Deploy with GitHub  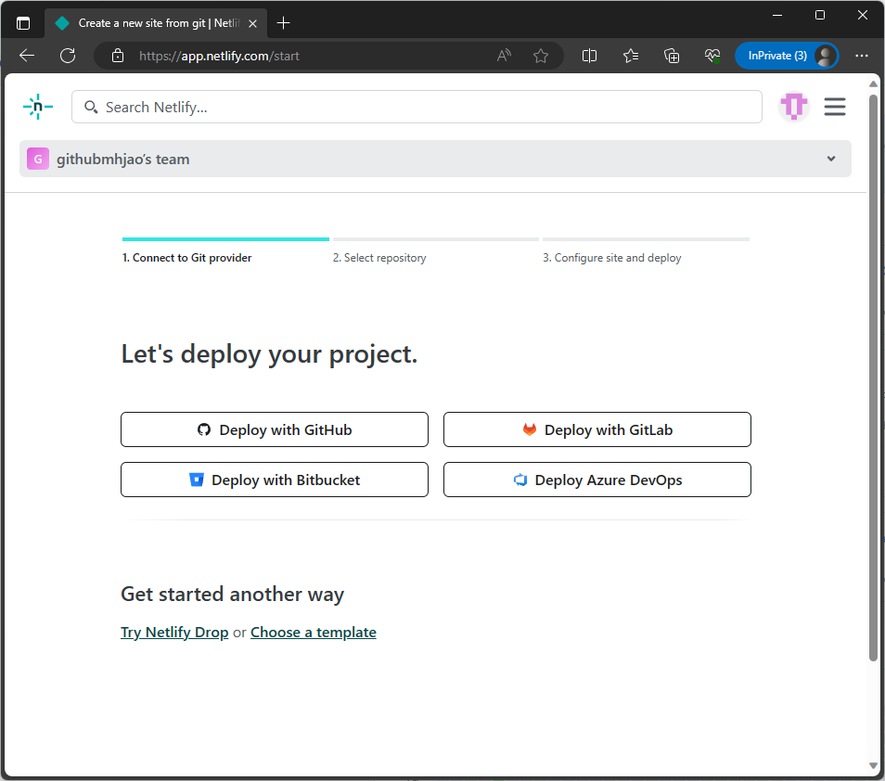275,429
